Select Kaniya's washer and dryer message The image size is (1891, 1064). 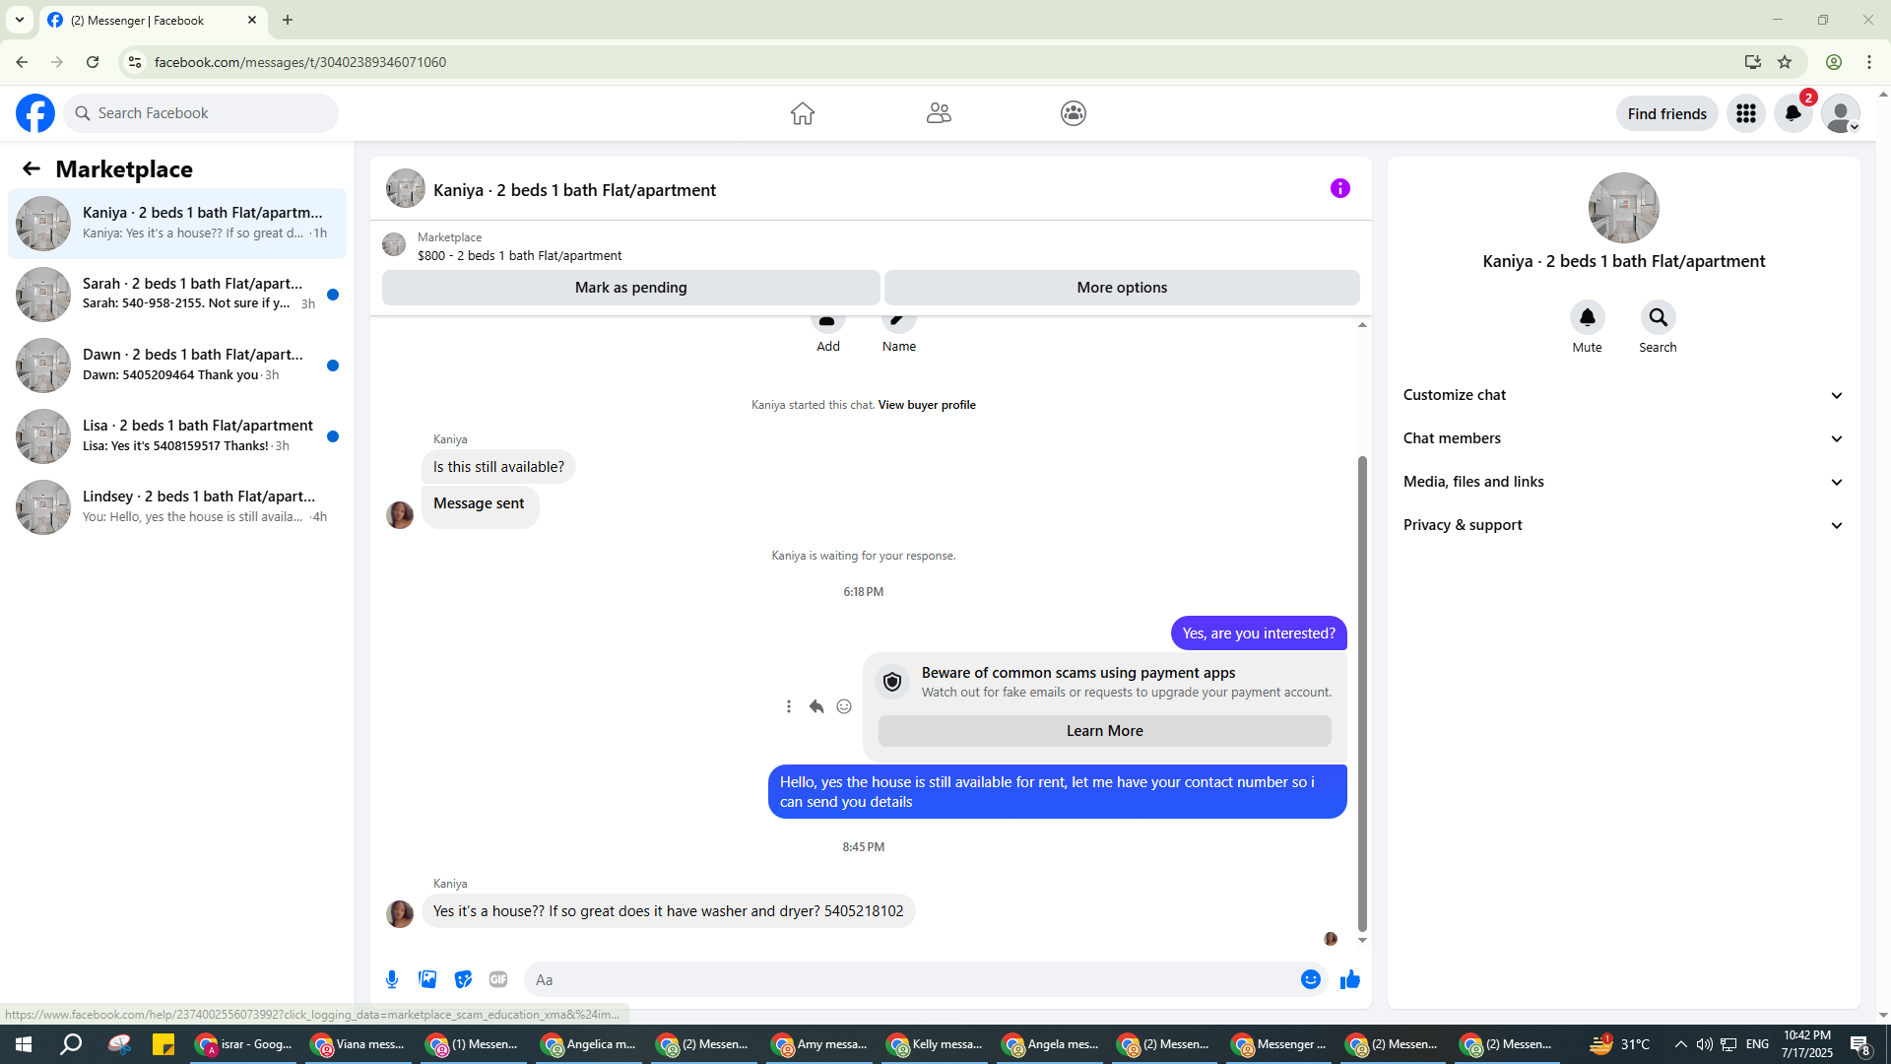coord(669,911)
